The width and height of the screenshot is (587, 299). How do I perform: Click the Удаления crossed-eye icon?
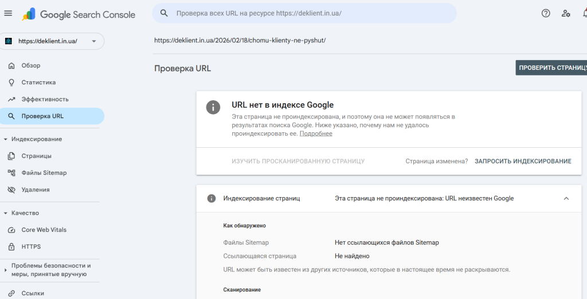[x=11, y=190]
